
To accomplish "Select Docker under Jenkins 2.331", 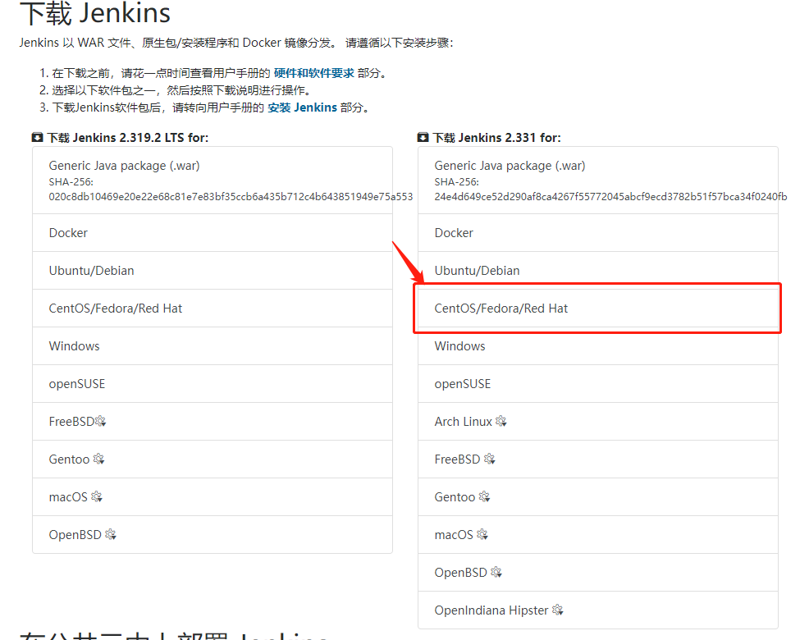I will point(598,233).
